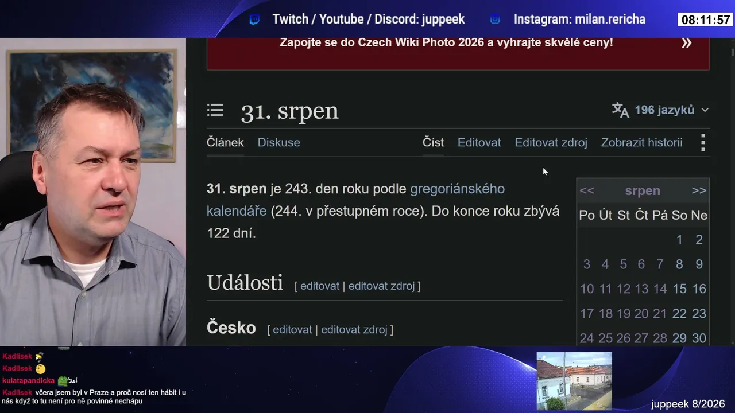Click the 'Po' weekday column header
This screenshot has height=413, width=735.
coord(587,215)
